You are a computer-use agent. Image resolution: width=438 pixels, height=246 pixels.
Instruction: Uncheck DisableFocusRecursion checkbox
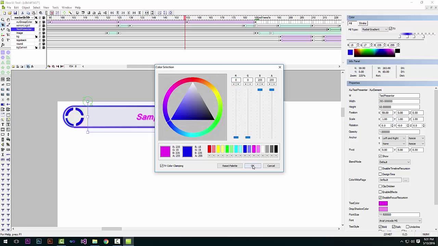click(x=380, y=198)
